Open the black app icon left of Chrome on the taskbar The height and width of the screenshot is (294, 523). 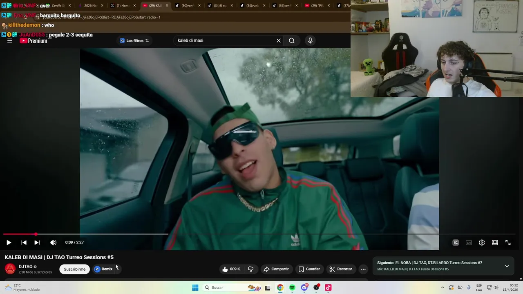[x=268, y=287]
